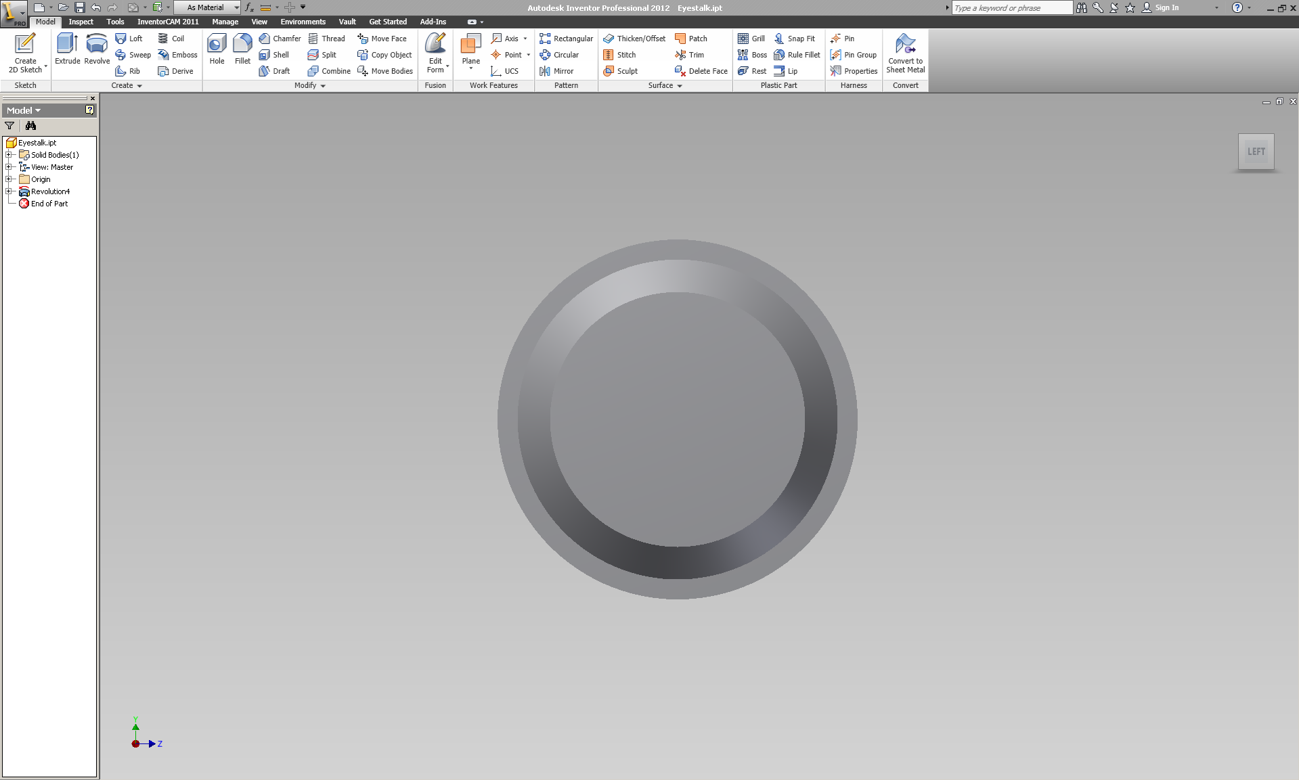
Task: Switch to the Tools tab
Action: point(115,22)
